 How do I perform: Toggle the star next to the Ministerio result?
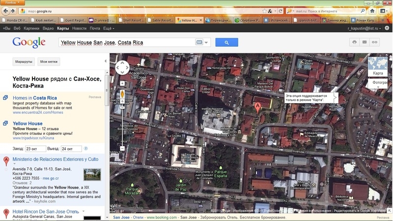pos(6,169)
